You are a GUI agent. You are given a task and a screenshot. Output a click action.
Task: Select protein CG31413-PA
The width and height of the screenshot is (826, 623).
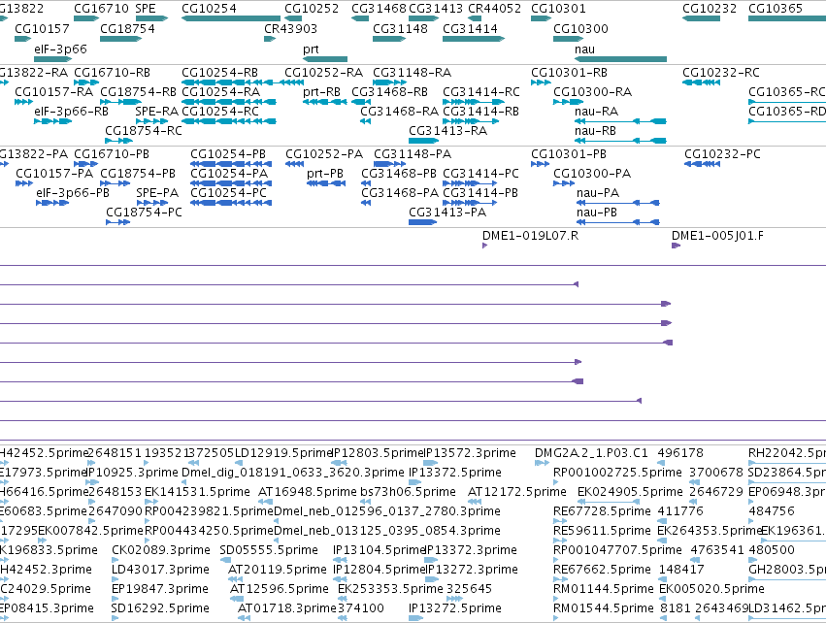pos(447,213)
